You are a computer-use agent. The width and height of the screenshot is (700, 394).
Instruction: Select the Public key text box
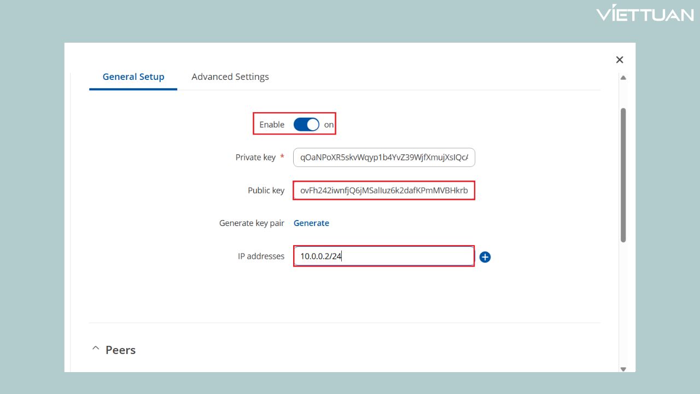coord(384,190)
